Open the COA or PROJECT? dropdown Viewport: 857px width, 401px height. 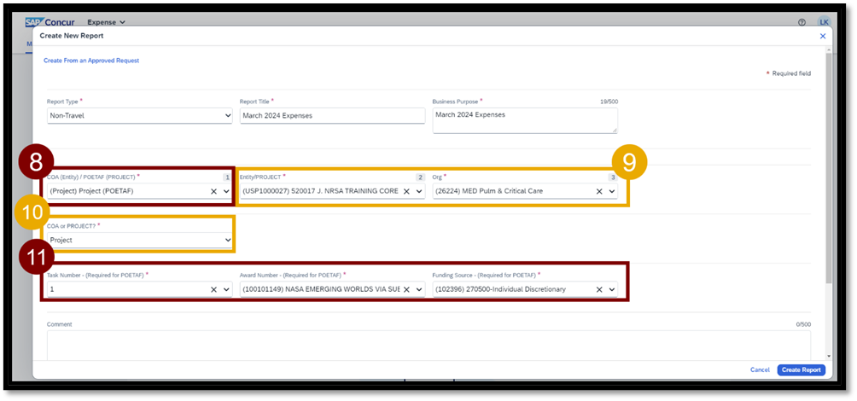139,241
